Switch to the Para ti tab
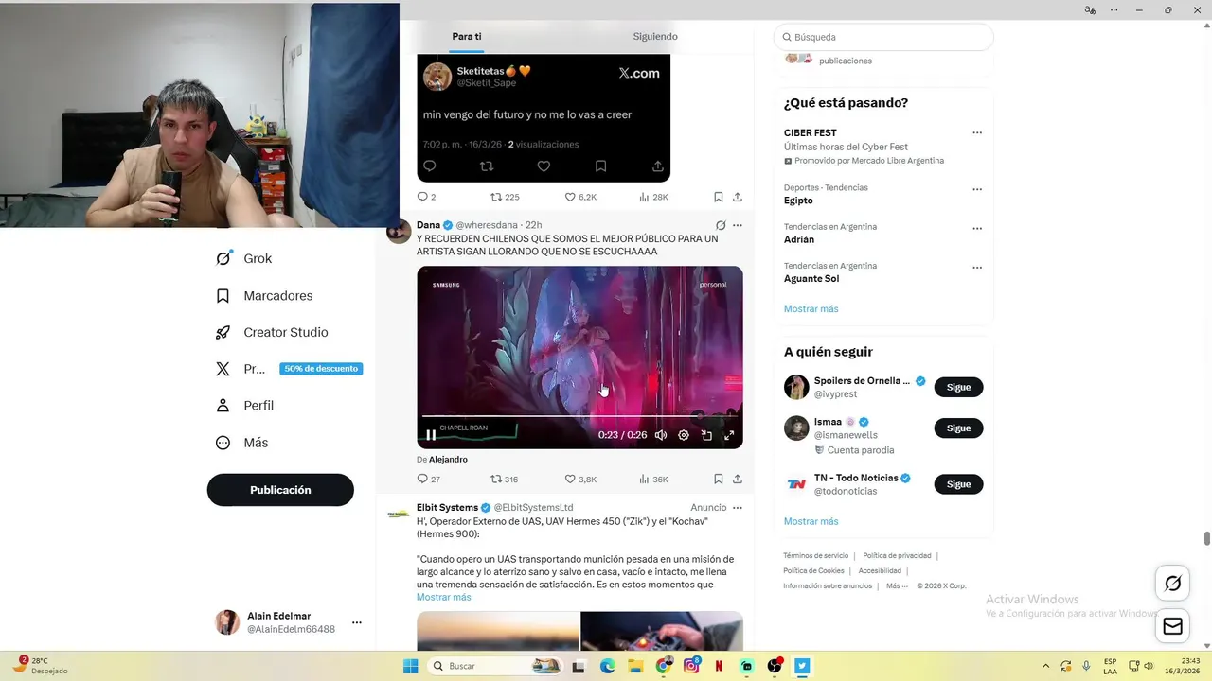 point(466,36)
